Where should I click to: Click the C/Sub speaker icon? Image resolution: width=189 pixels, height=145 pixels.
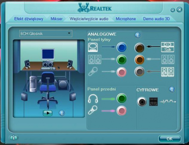tap(168, 47)
